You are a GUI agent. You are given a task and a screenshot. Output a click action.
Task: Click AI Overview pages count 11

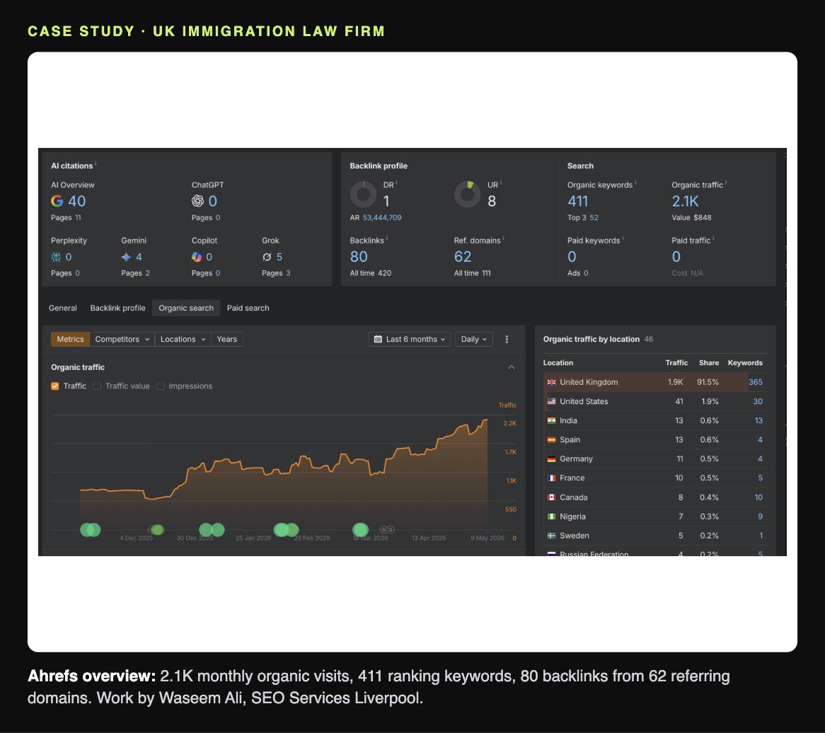point(78,218)
